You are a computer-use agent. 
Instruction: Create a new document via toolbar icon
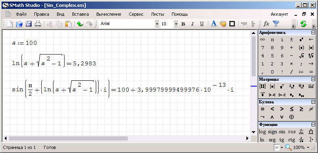[10, 24]
